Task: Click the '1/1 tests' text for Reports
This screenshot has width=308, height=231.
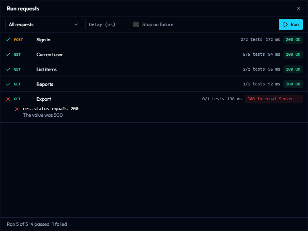Action: (254, 84)
